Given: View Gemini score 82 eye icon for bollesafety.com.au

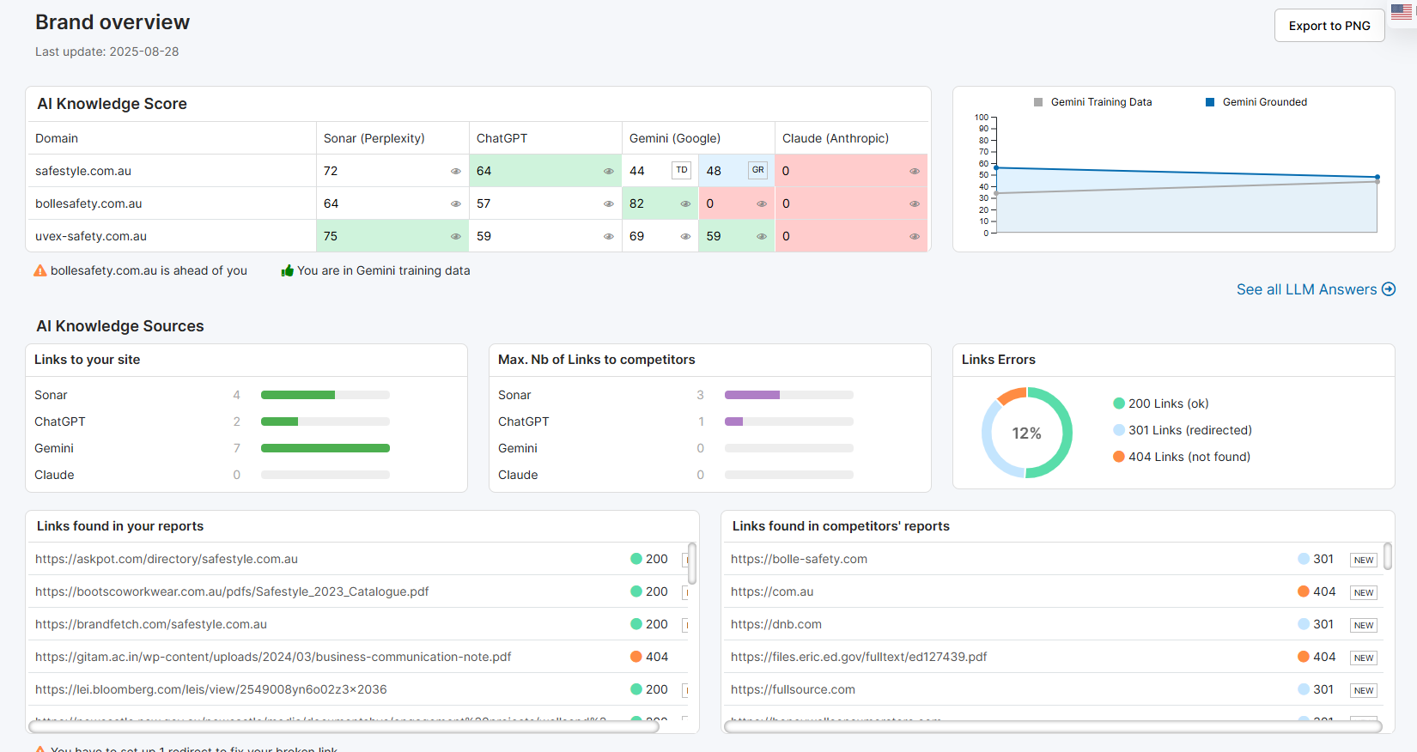Looking at the screenshot, I should (x=685, y=203).
